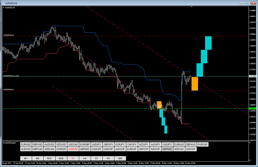Load the EURCAD symbol

(203, 144)
